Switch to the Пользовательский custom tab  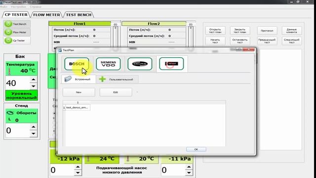click(118, 79)
